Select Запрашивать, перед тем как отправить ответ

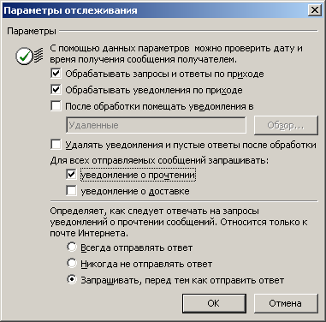[72, 280]
